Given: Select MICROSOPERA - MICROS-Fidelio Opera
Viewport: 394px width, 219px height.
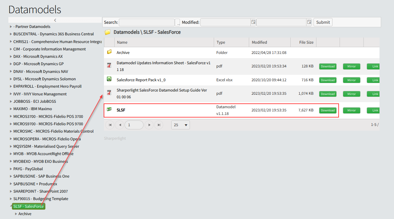Looking at the screenshot, I should (47, 139).
